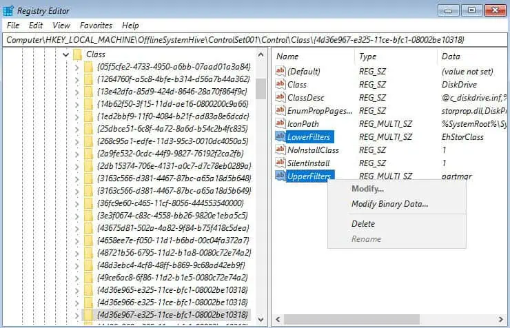Open the Help menu

click(x=130, y=25)
